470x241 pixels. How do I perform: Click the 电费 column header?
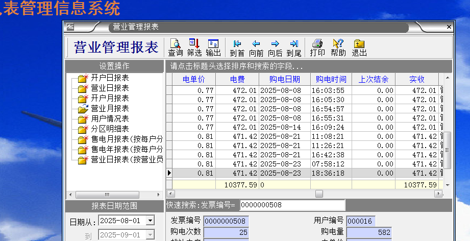pyautogui.click(x=237, y=79)
